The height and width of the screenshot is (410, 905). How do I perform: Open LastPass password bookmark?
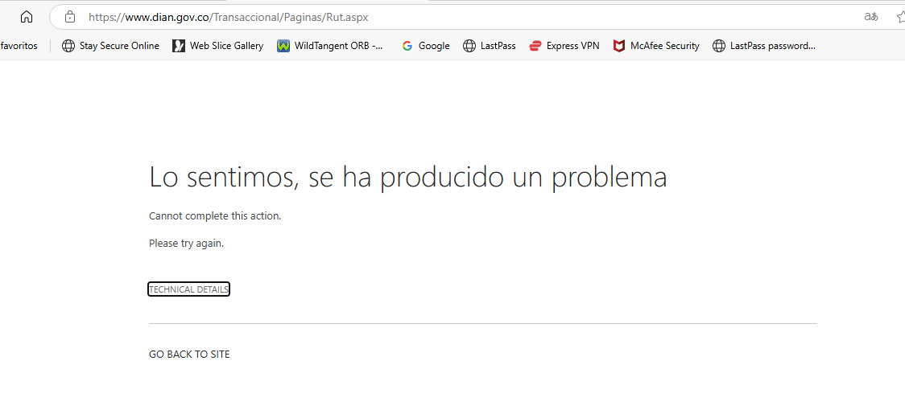pyautogui.click(x=764, y=46)
